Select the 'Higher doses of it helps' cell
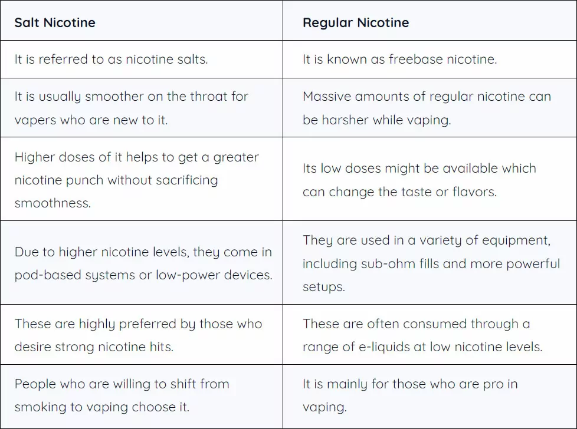 (x=142, y=179)
